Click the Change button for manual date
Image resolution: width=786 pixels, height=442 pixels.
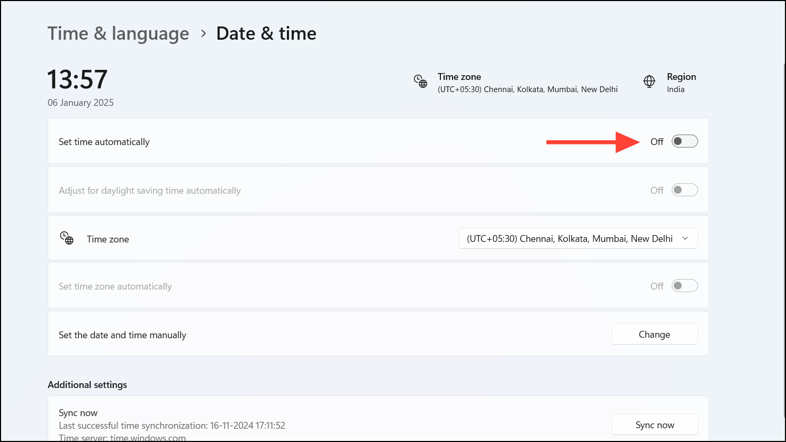(x=654, y=334)
